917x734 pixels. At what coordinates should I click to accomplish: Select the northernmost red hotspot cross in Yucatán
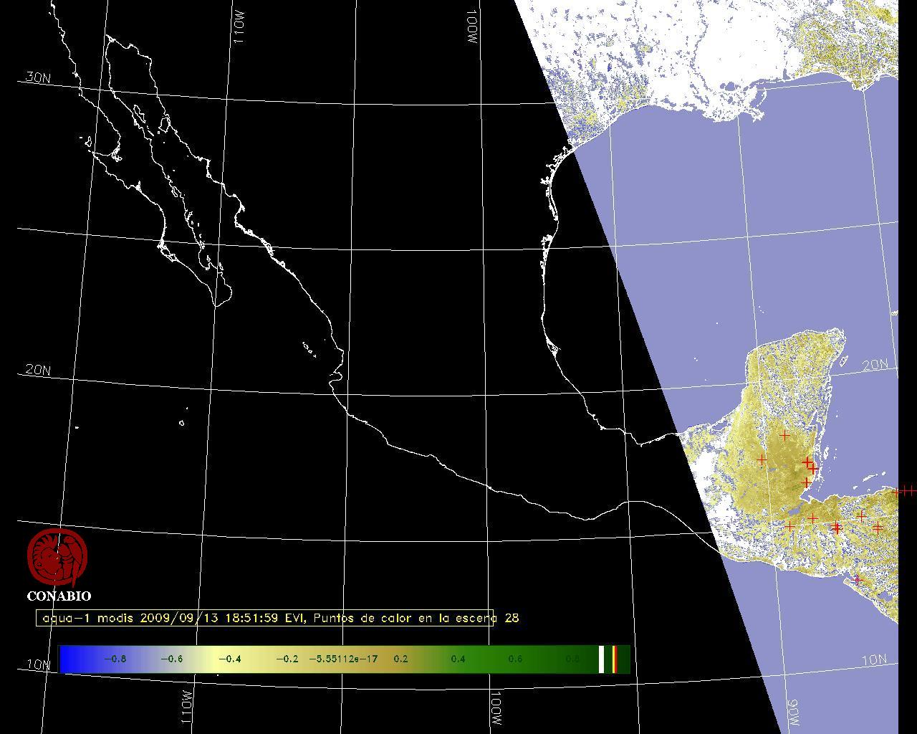(785, 435)
